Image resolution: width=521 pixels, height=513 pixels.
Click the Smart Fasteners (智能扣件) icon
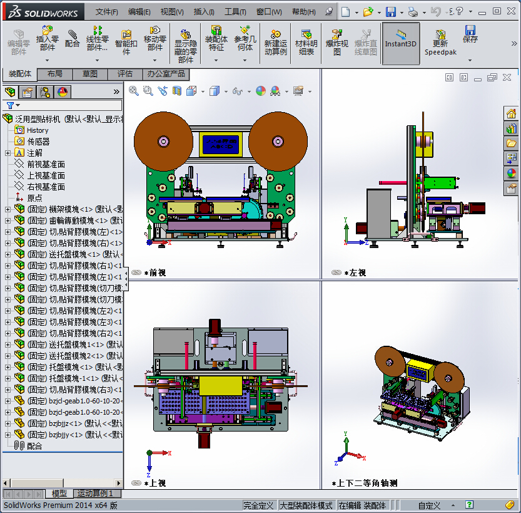click(126, 42)
